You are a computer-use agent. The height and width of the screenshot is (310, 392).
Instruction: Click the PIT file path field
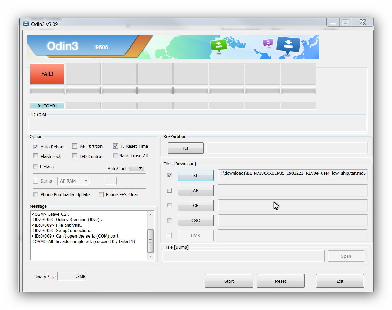click(x=287, y=148)
